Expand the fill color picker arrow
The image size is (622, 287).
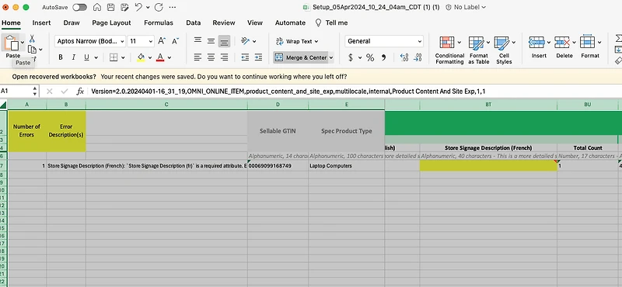(x=150, y=58)
